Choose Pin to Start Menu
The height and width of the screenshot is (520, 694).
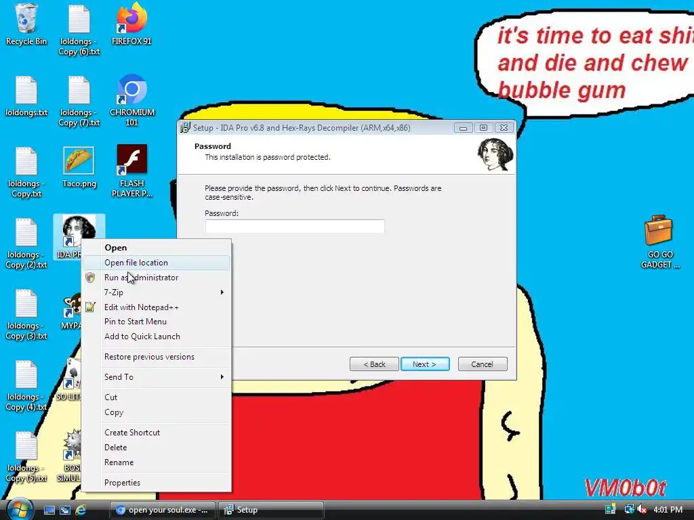point(157,322)
